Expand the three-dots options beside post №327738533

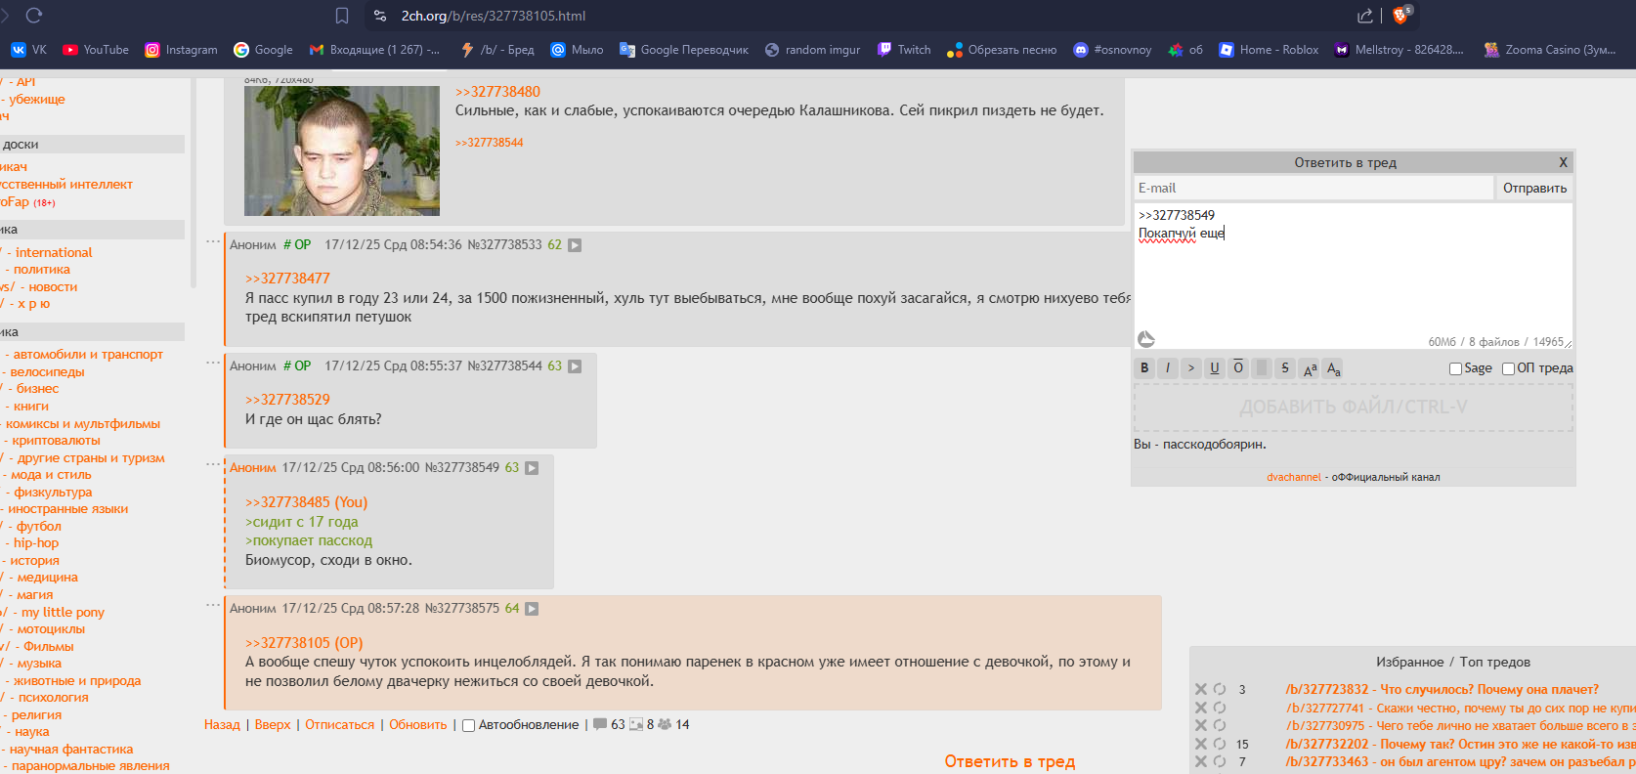point(213,241)
